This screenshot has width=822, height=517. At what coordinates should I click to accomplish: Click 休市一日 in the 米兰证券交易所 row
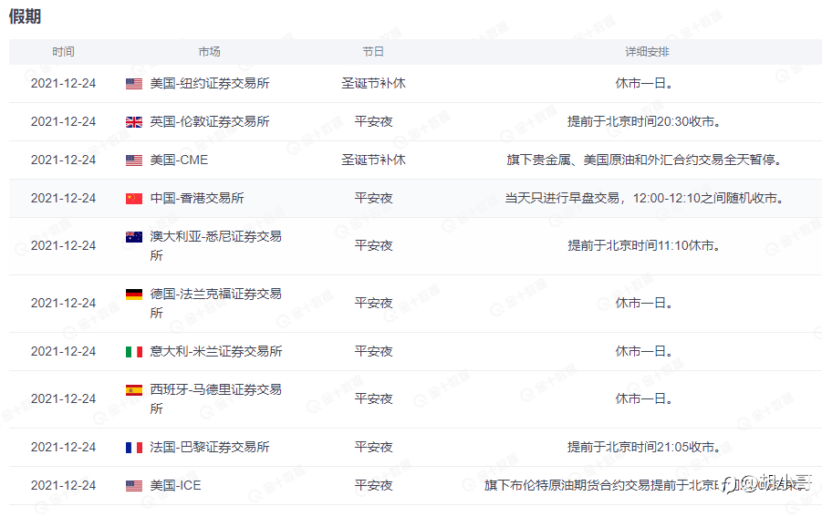(x=644, y=351)
